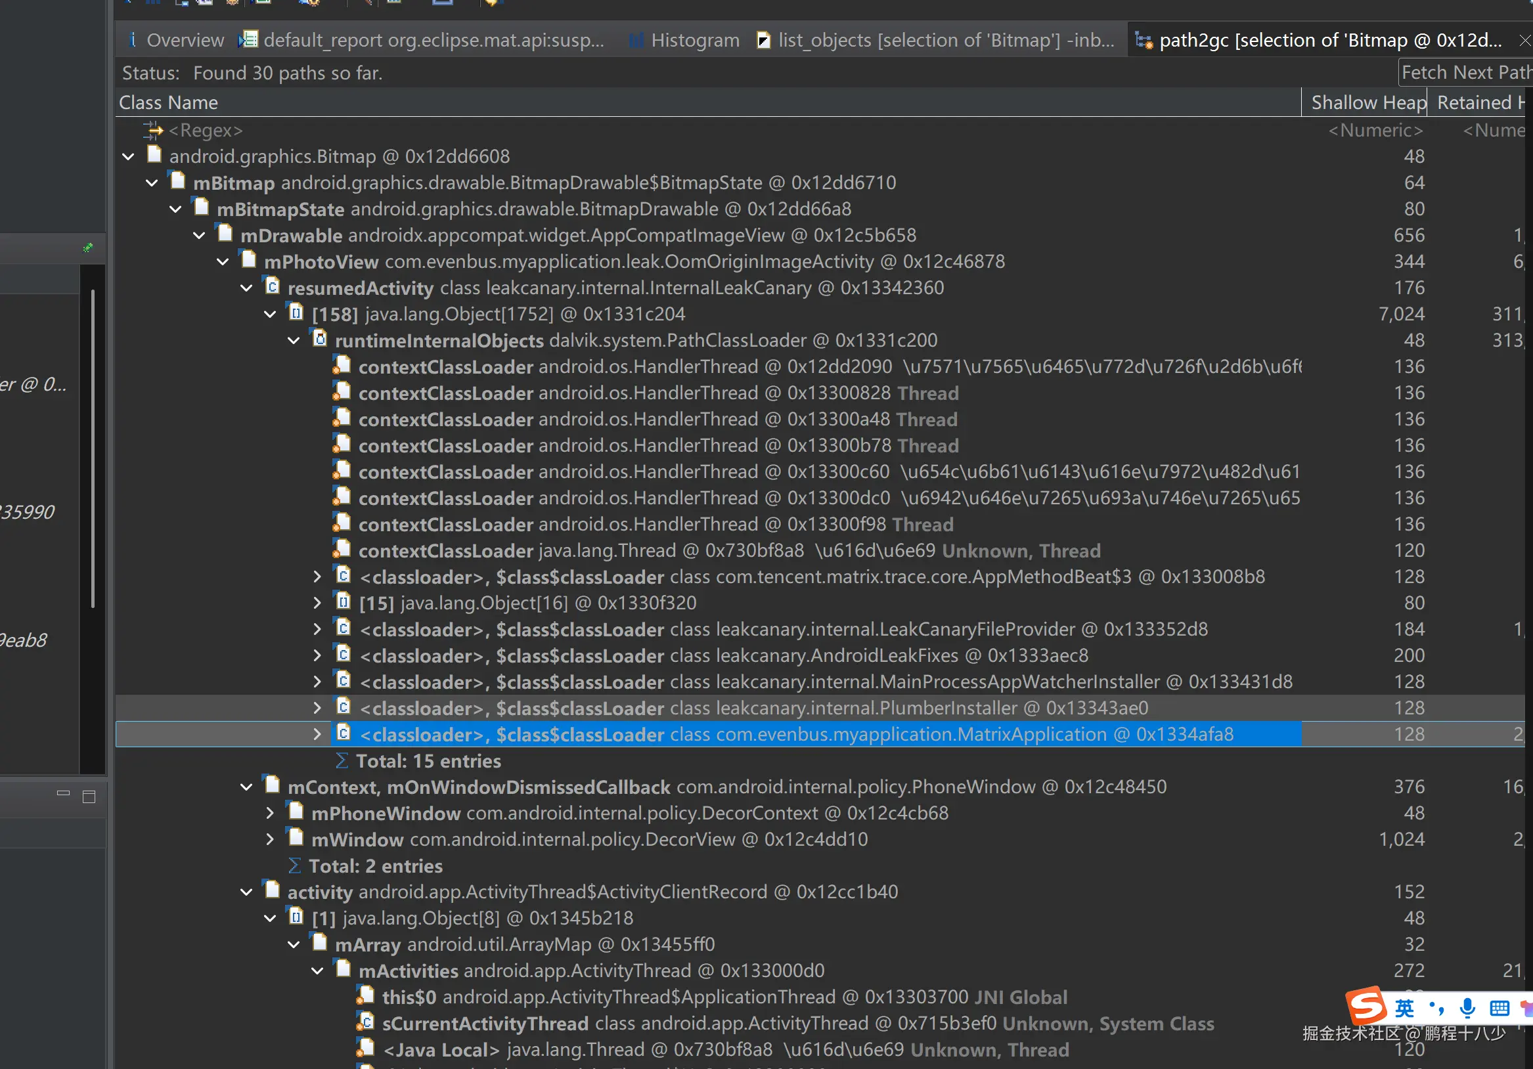Click the microphone icon in IME toolbar
This screenshot has height=1069, width=1533.
coord(1467,1007)
